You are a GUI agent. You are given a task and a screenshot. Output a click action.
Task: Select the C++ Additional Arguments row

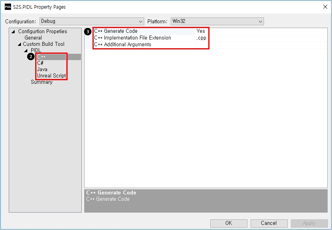(x=123, y=45)
